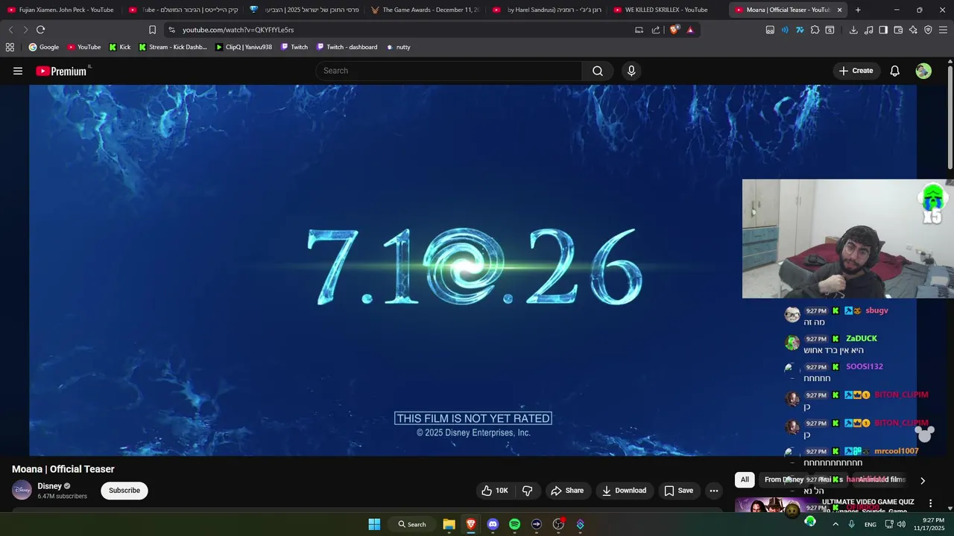The image size is (954, 536).
Task: Click the Share button
Action: point(566,491)
